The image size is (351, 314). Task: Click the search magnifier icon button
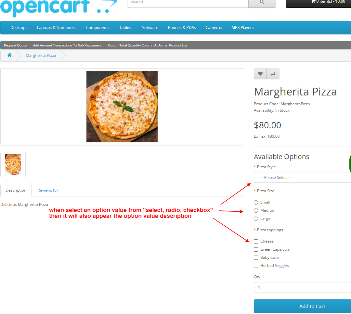(262, 3)
